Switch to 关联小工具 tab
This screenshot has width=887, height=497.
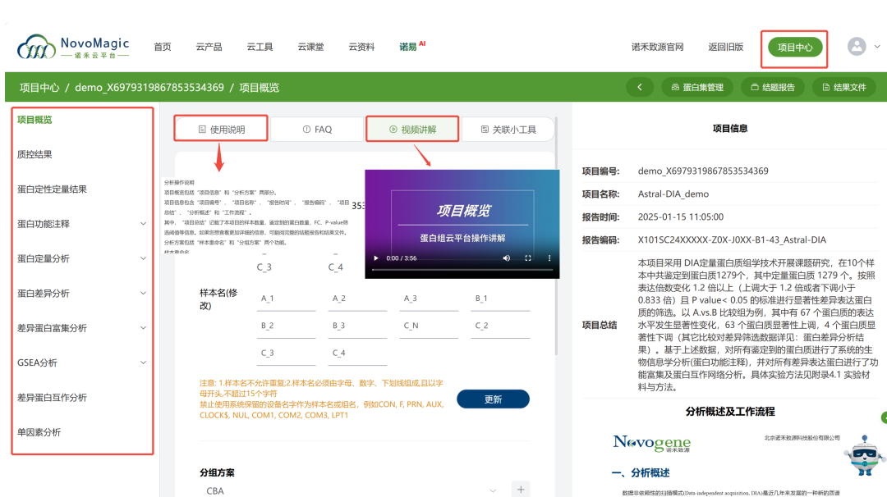(508, 130)
